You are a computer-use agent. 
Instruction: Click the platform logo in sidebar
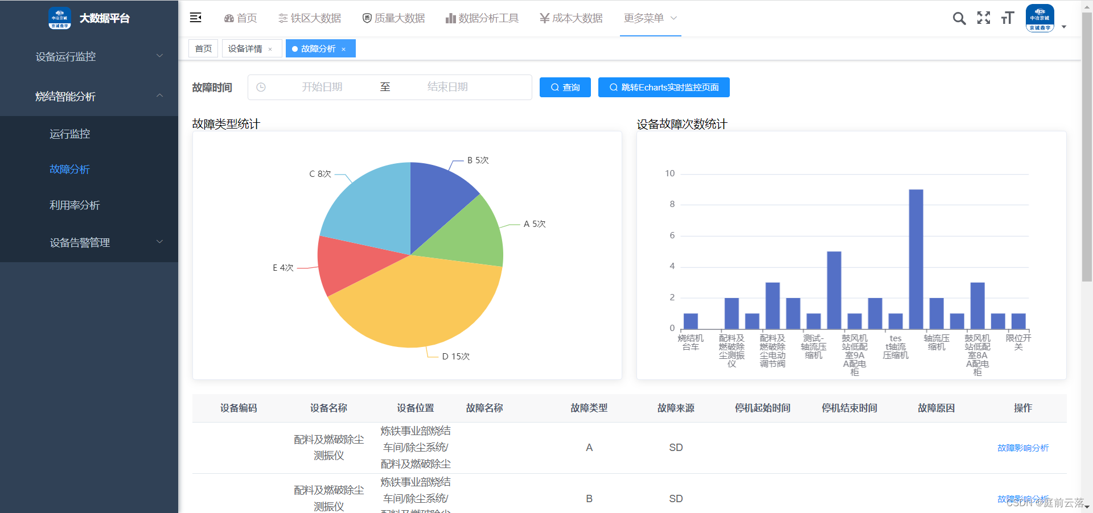60,18
